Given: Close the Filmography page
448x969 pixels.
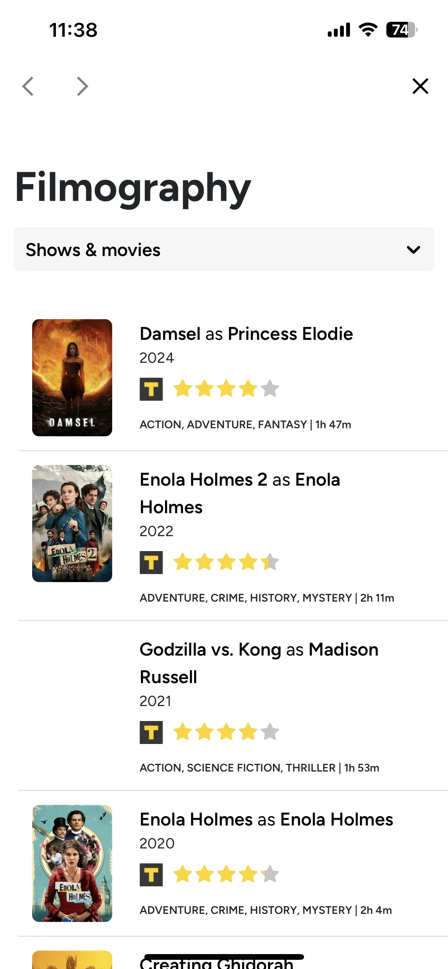Looking at the screenshot, I should 420,86.
